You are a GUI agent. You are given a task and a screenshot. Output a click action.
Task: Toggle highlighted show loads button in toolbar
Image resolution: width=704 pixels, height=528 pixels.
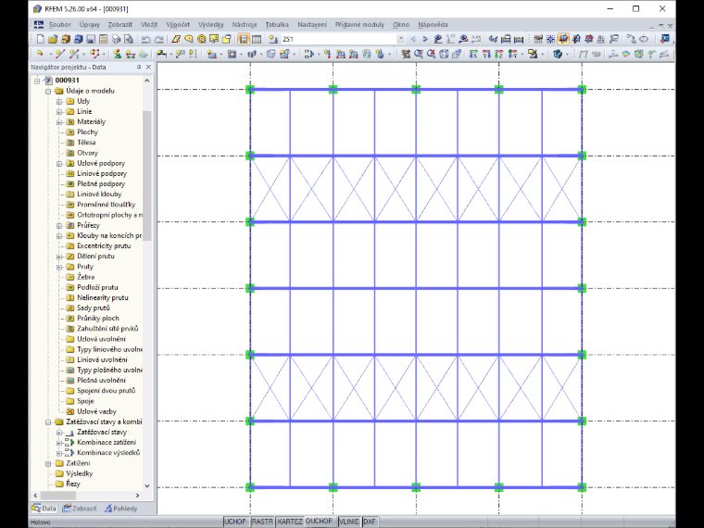[563, 39]
